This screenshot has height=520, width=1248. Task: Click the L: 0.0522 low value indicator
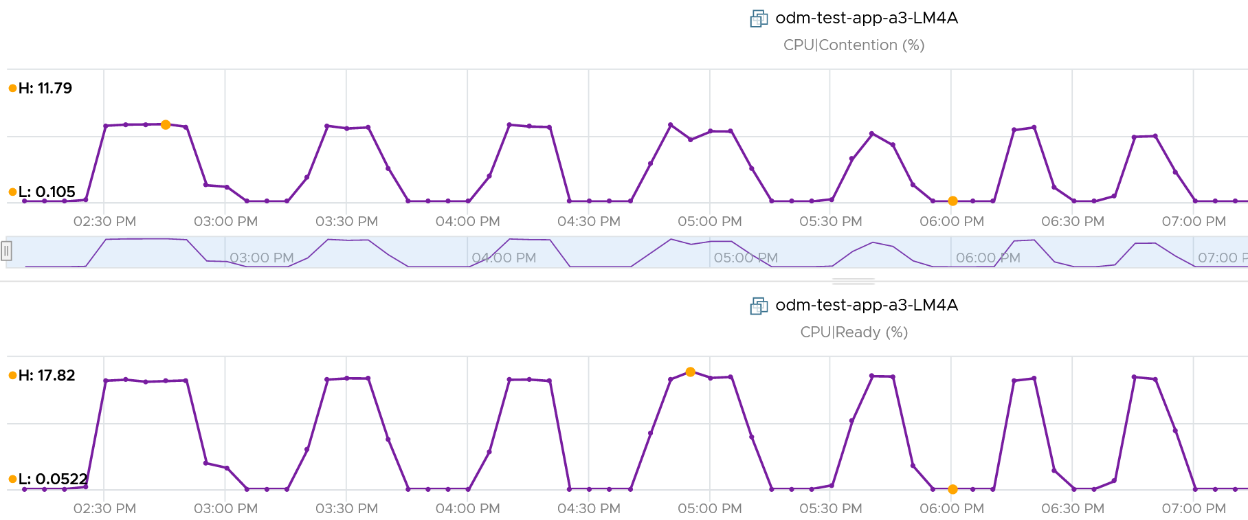point(48,479)
